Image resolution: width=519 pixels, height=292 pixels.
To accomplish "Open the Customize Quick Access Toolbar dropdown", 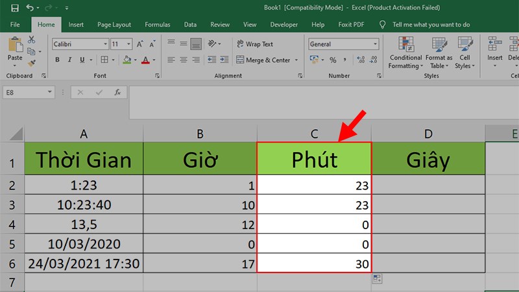I will (x=67, y=8).
